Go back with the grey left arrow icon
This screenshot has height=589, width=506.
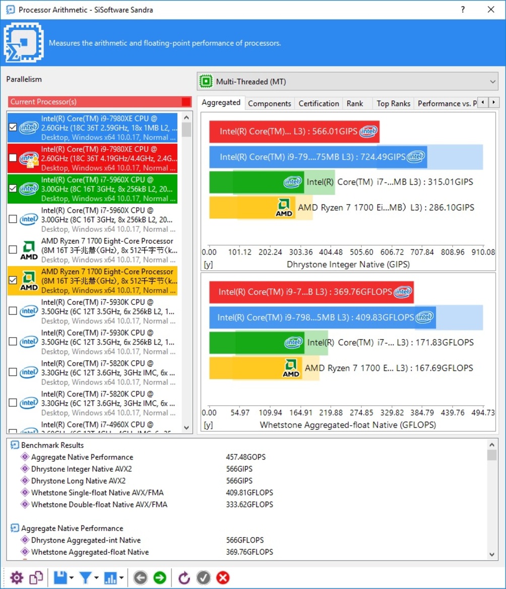tap(141, 578)
